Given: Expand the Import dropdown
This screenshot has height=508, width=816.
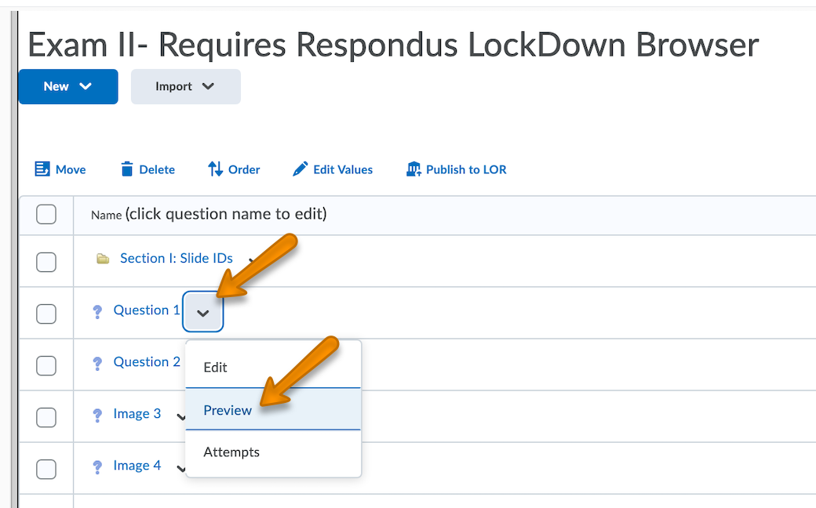Looking at the screenshot, I should pos(185,86).
